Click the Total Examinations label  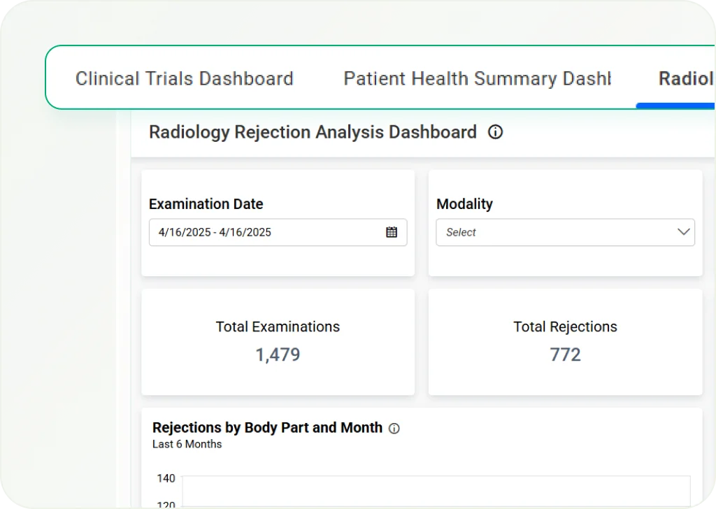278,327
